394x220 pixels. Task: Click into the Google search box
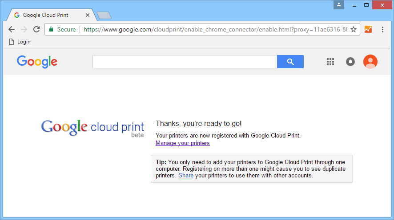(x=185, y=62)
